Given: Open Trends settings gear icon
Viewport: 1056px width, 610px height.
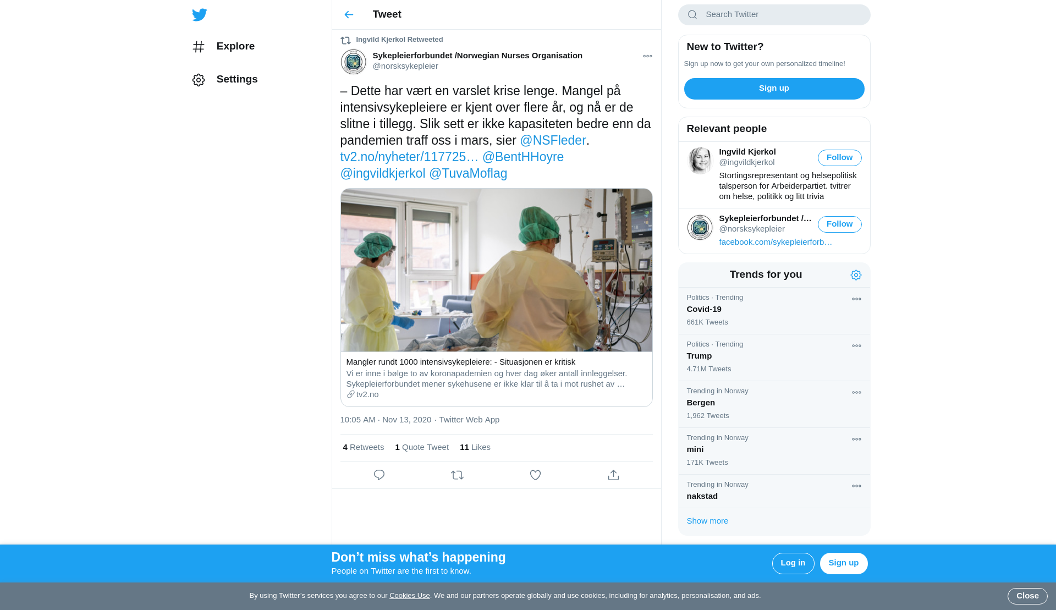Looking at the screenshot, I should click(856, 275).
